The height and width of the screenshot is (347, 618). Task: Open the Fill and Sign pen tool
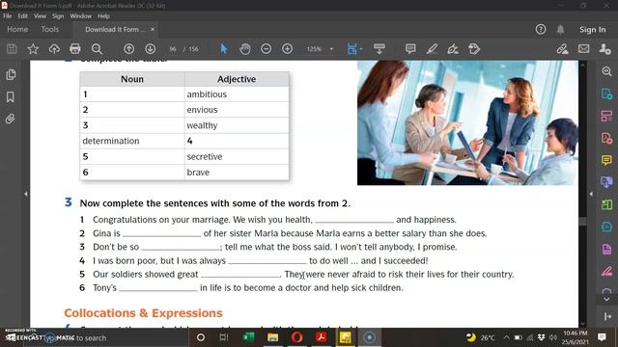click(606, 271)
